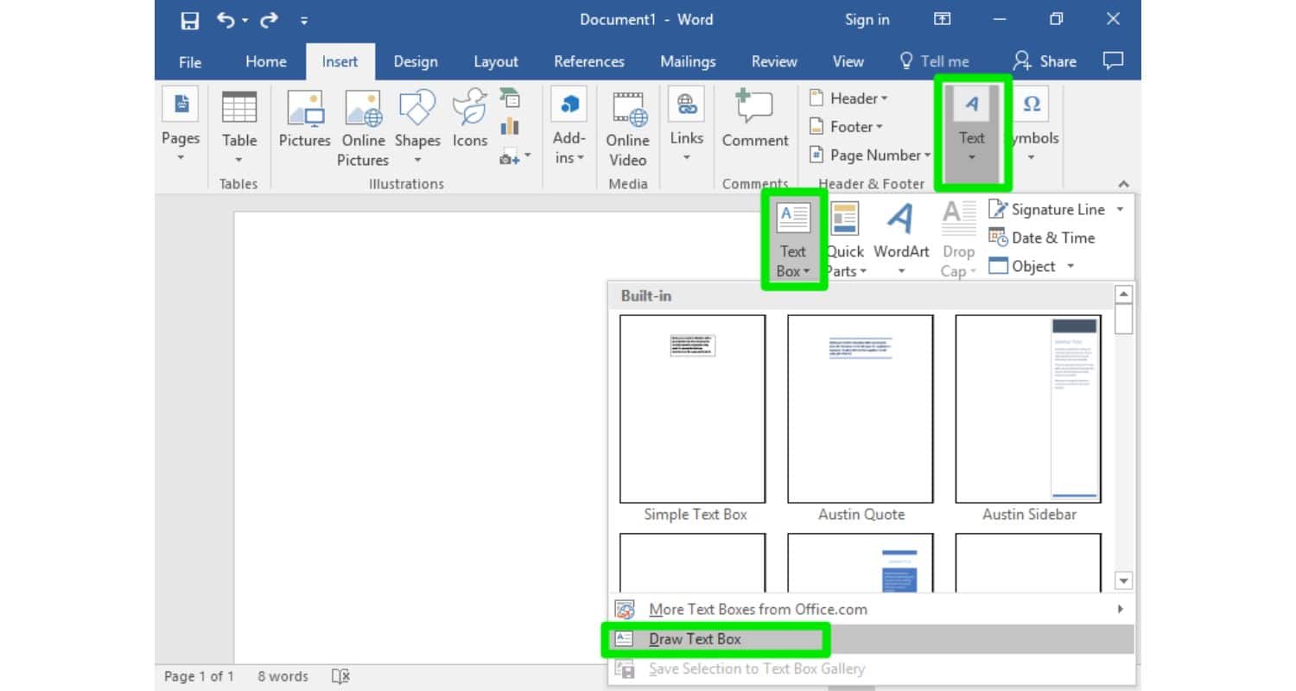1296x691 pixels.
Task: Open the Shapes gallery
Action: [x=417, y=128]
